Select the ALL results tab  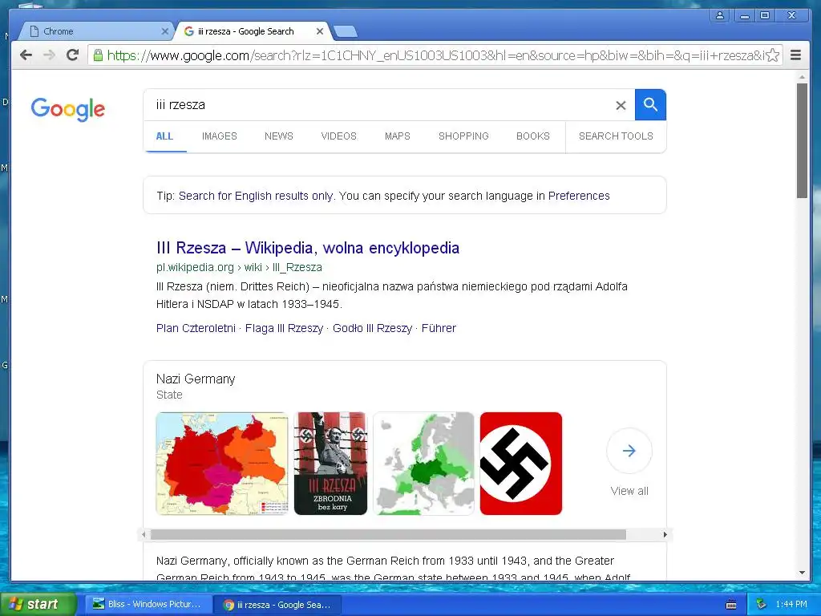(164, 136)
